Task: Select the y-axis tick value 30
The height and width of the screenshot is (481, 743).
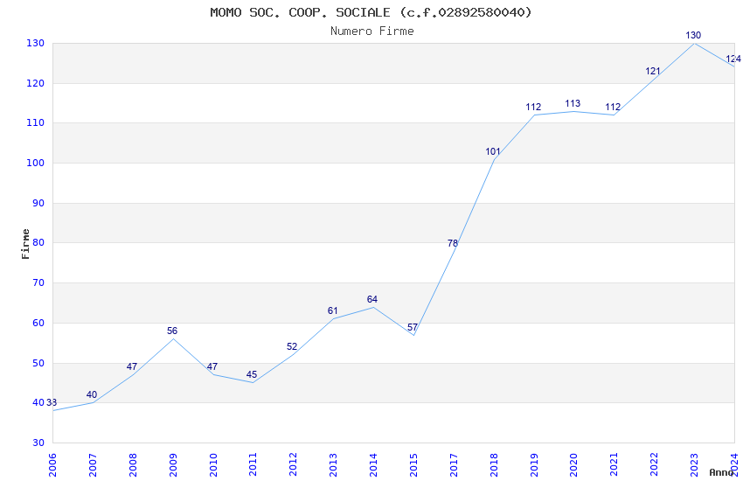Action: click(x=38, y=443)
